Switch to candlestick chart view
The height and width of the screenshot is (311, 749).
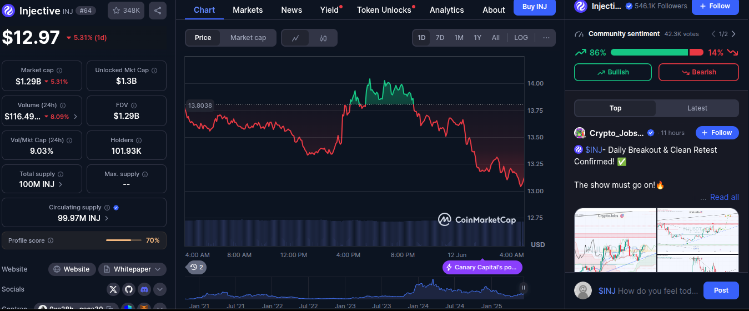click(x=323, y=38)
